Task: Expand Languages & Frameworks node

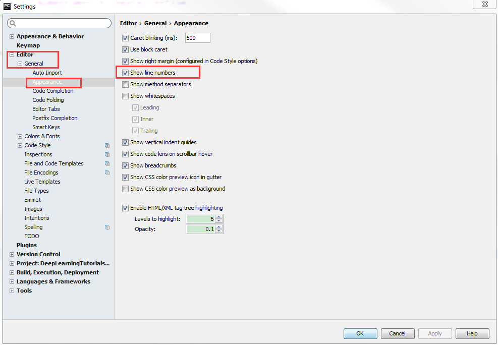Action: click(12, 282)
